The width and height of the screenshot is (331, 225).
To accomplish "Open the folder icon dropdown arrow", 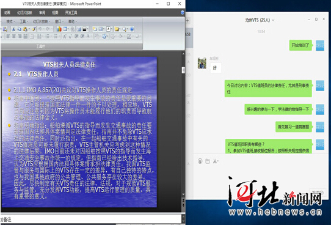I will (x=120, y=29).
